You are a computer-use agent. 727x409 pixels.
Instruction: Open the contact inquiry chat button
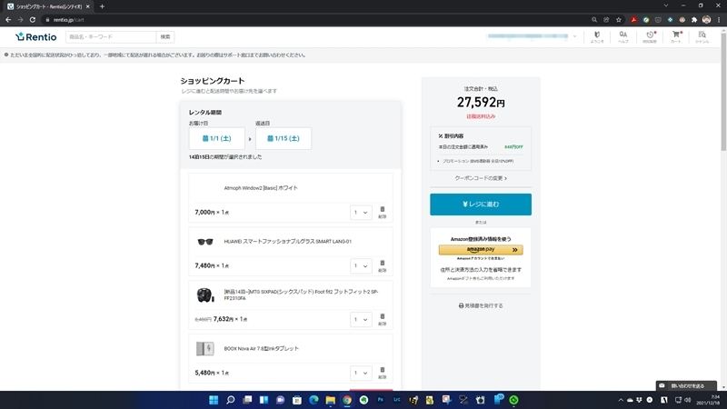coord(686,385)
